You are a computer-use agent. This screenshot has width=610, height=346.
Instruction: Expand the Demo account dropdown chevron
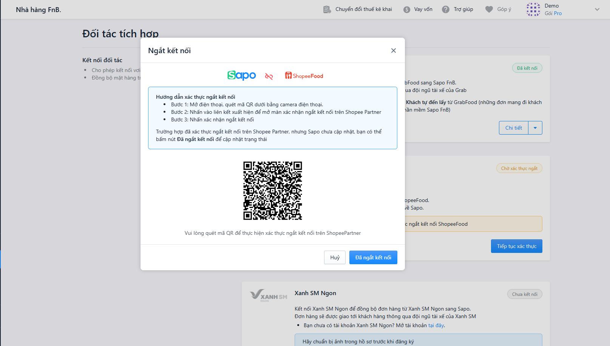[597, 9]
